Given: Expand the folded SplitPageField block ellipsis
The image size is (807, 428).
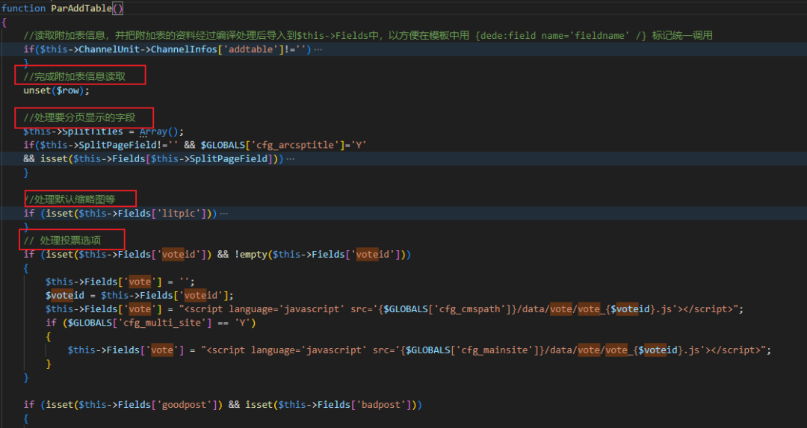Looking at the screenshot, I should tap(290, 159).
